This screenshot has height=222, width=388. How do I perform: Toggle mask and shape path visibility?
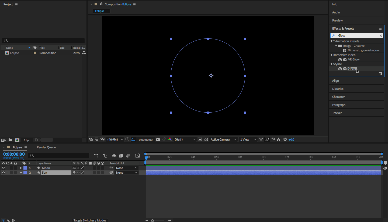[133, 139]
